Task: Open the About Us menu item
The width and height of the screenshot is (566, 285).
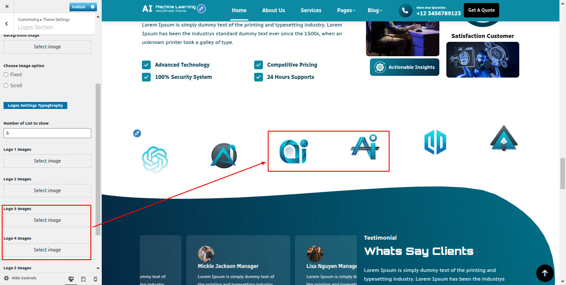Action: pyautogui.click(x=273, y=10)
